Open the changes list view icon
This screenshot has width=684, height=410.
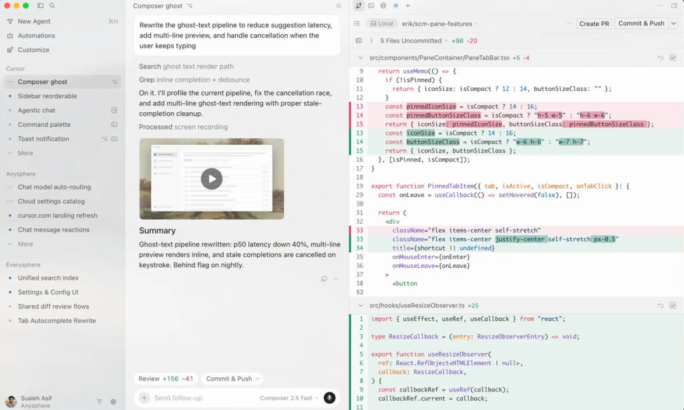click(x=357, y=23)
